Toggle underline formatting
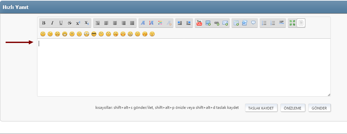Screen dimensions: 347x134 point(61,23)
